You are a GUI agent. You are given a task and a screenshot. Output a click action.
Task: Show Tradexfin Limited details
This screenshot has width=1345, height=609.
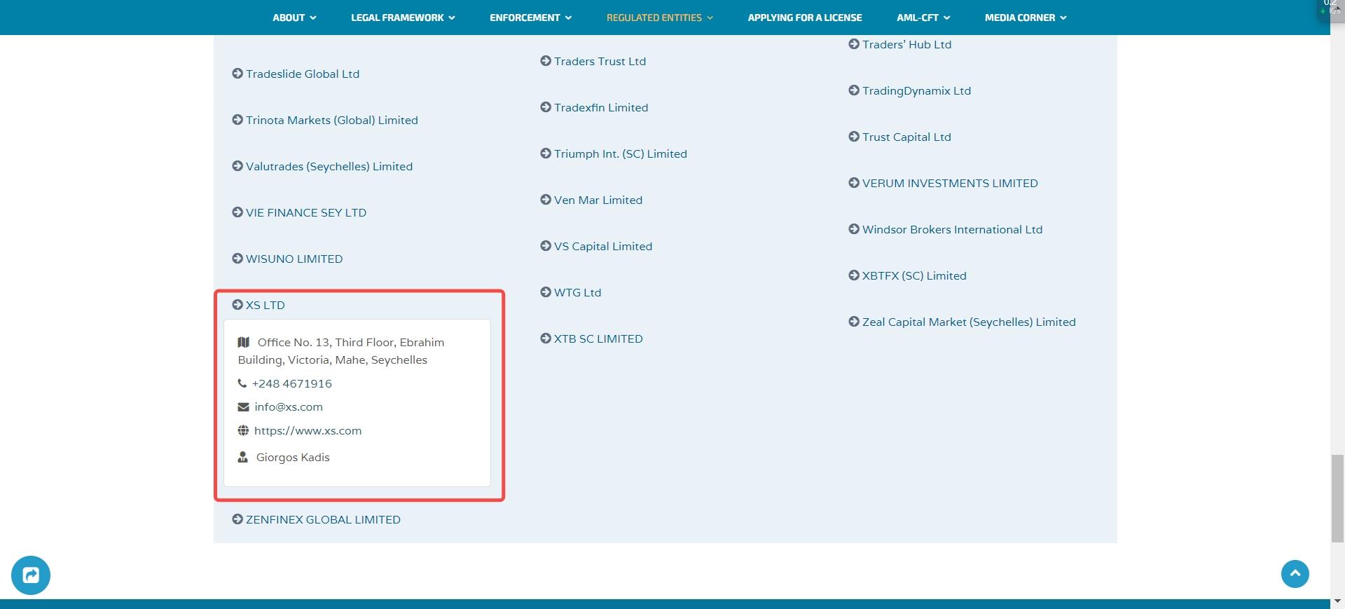click(594, 107)
